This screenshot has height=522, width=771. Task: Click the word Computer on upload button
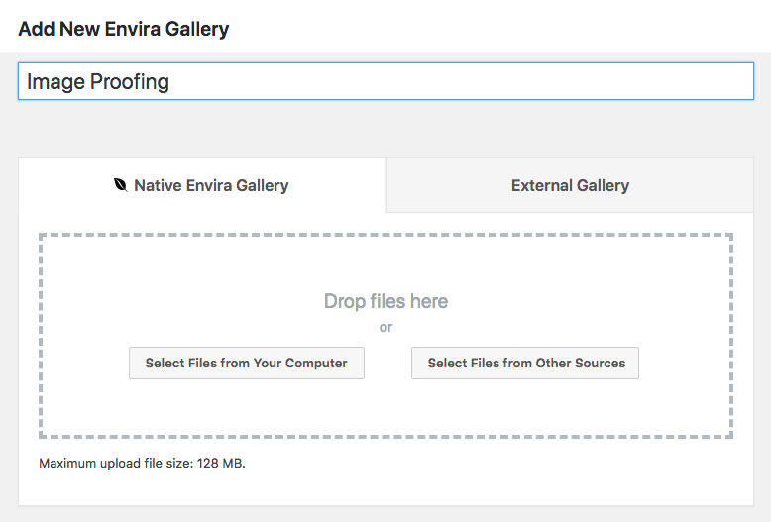coord(316,363)
